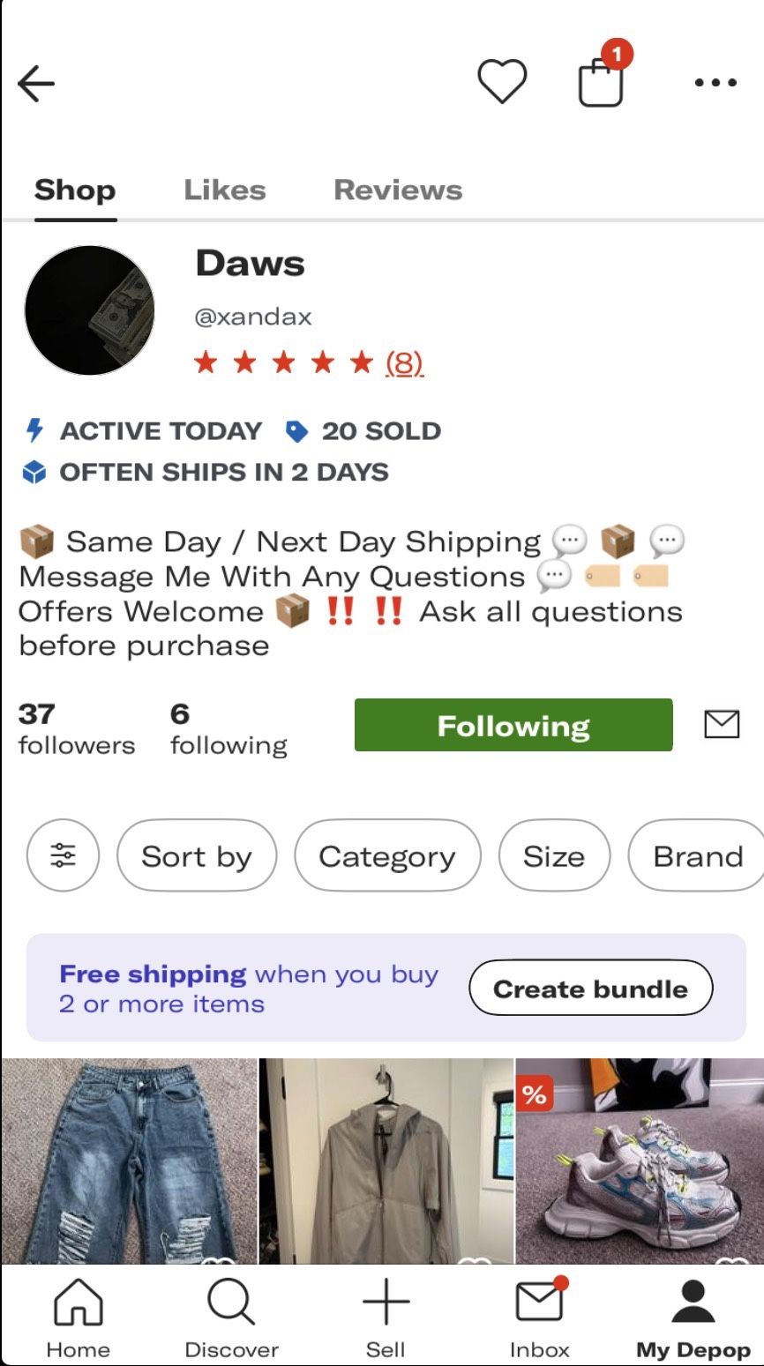Expand the Size filter
This screenshot has width=764, height=1366.
pyautogui.click(x=554, y=855)
